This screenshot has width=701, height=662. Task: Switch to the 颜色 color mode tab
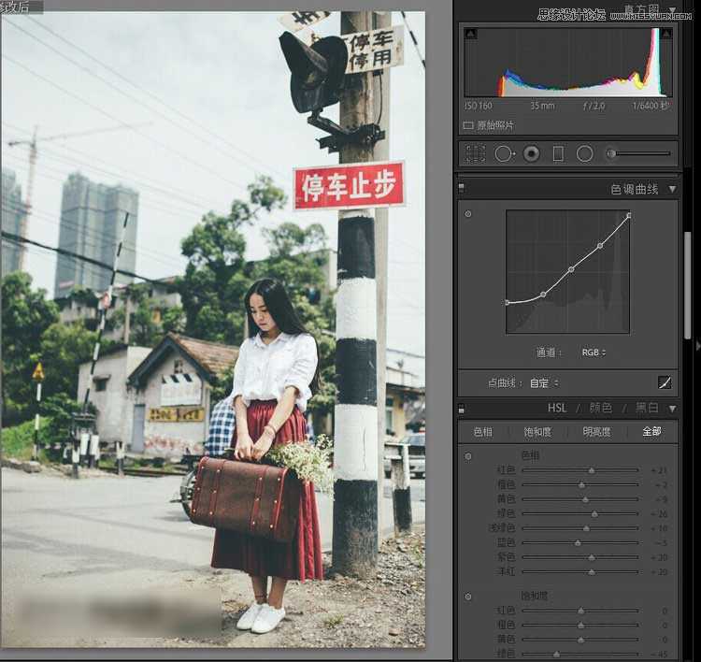pos(600,408)
